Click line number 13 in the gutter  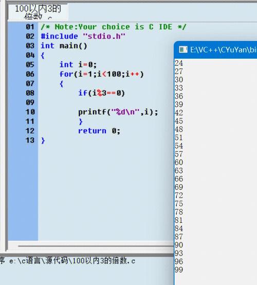pos(30,140)
